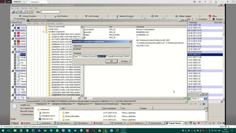Click the green Jump to Entry icon in Autoruns
236x133 pixels.
(31, 12)
